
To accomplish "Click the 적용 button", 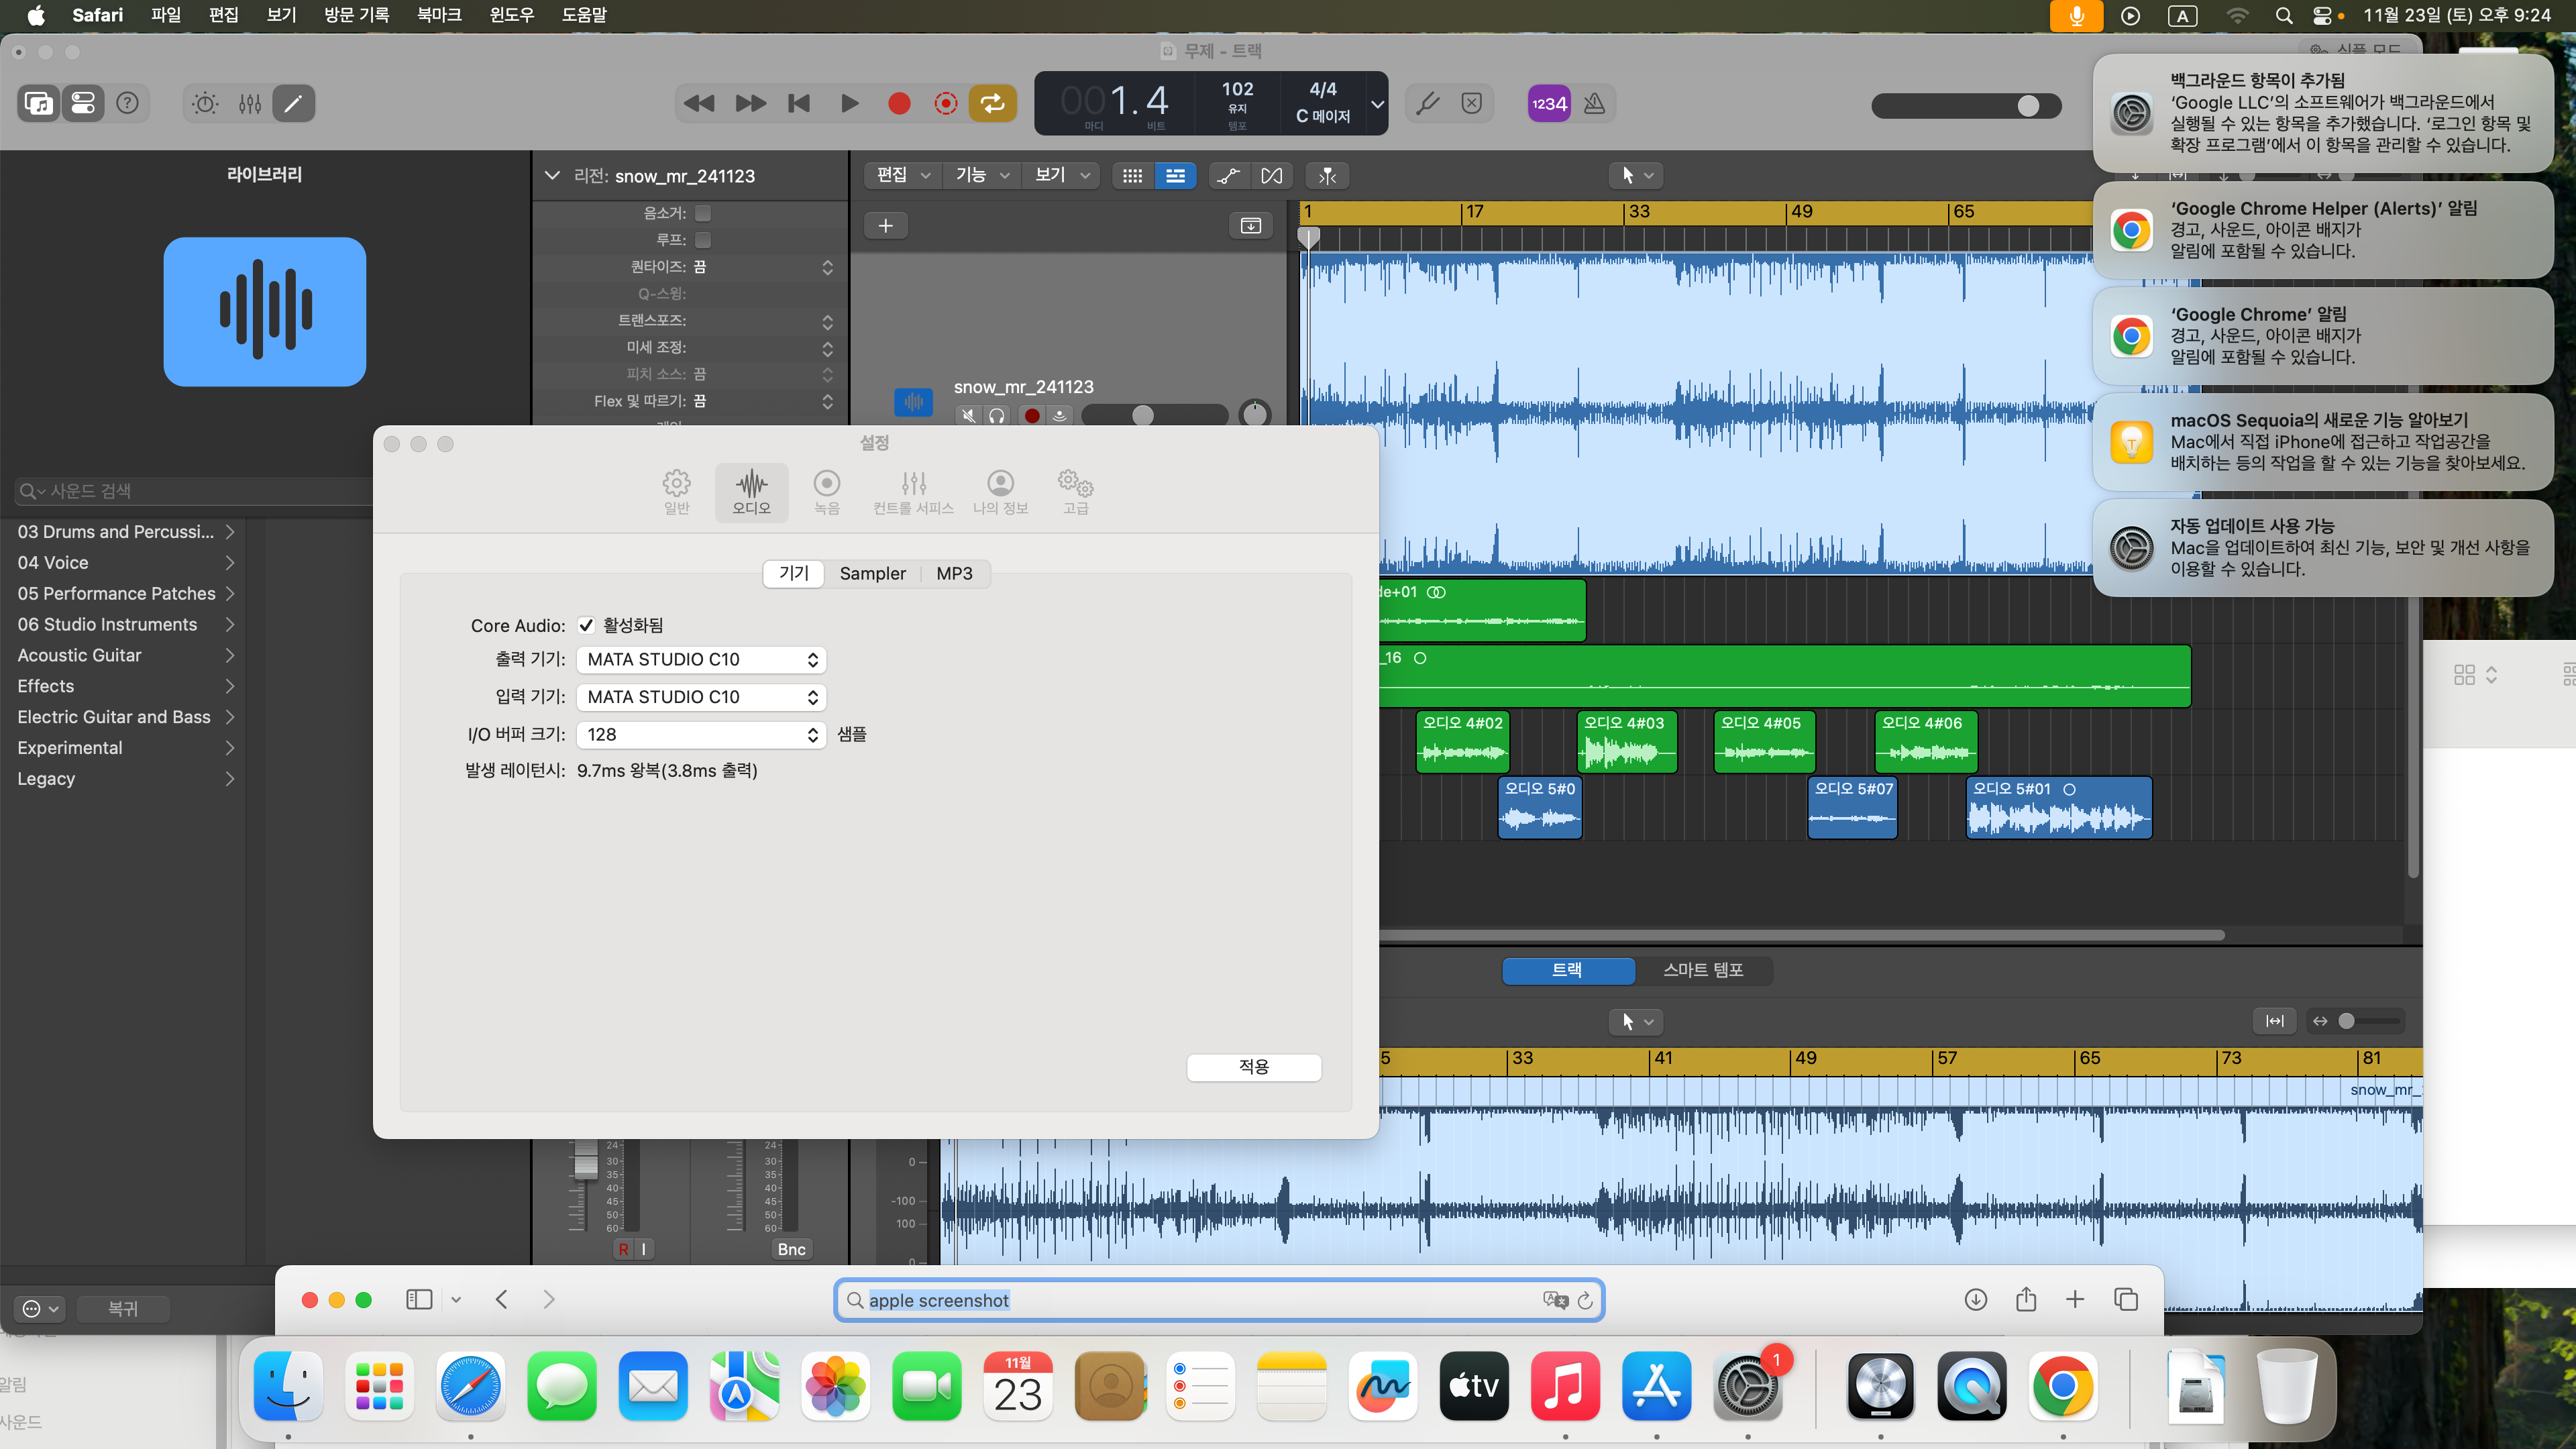I will 1253,1067.
